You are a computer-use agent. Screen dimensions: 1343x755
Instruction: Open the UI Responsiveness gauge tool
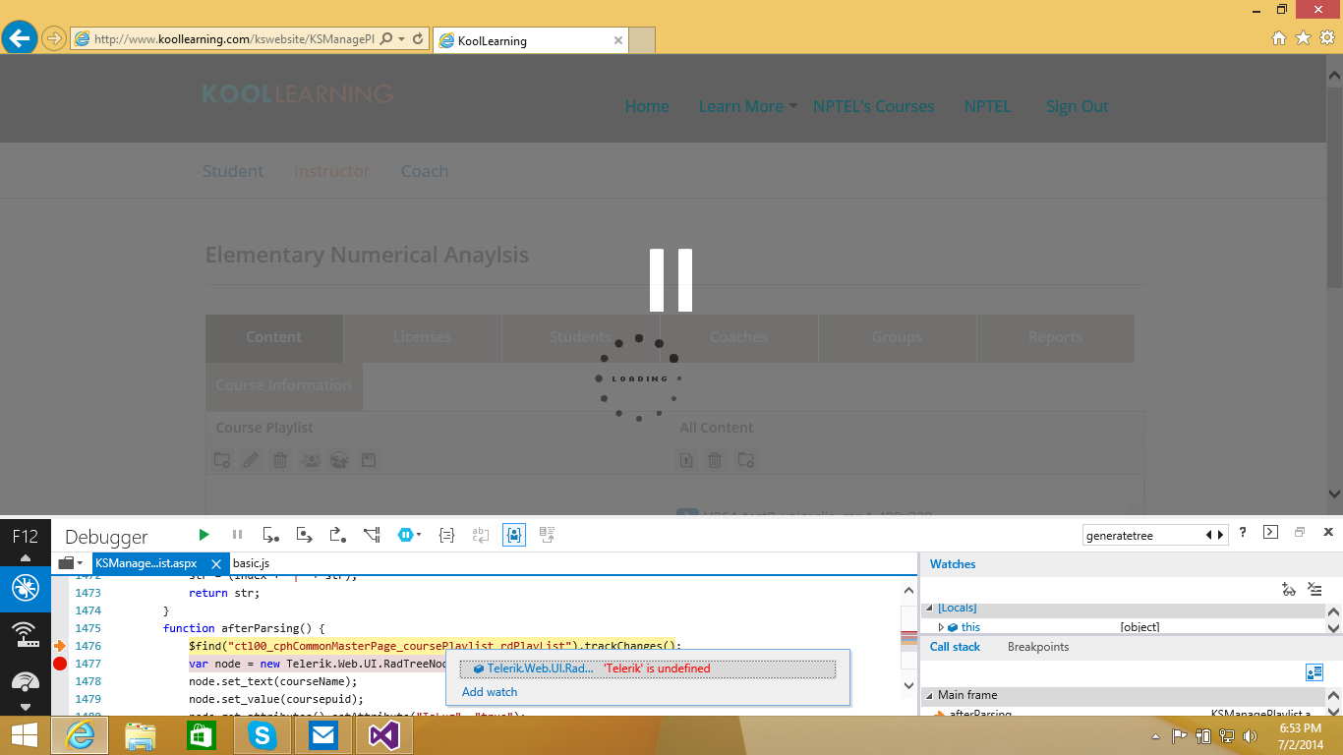25,681
